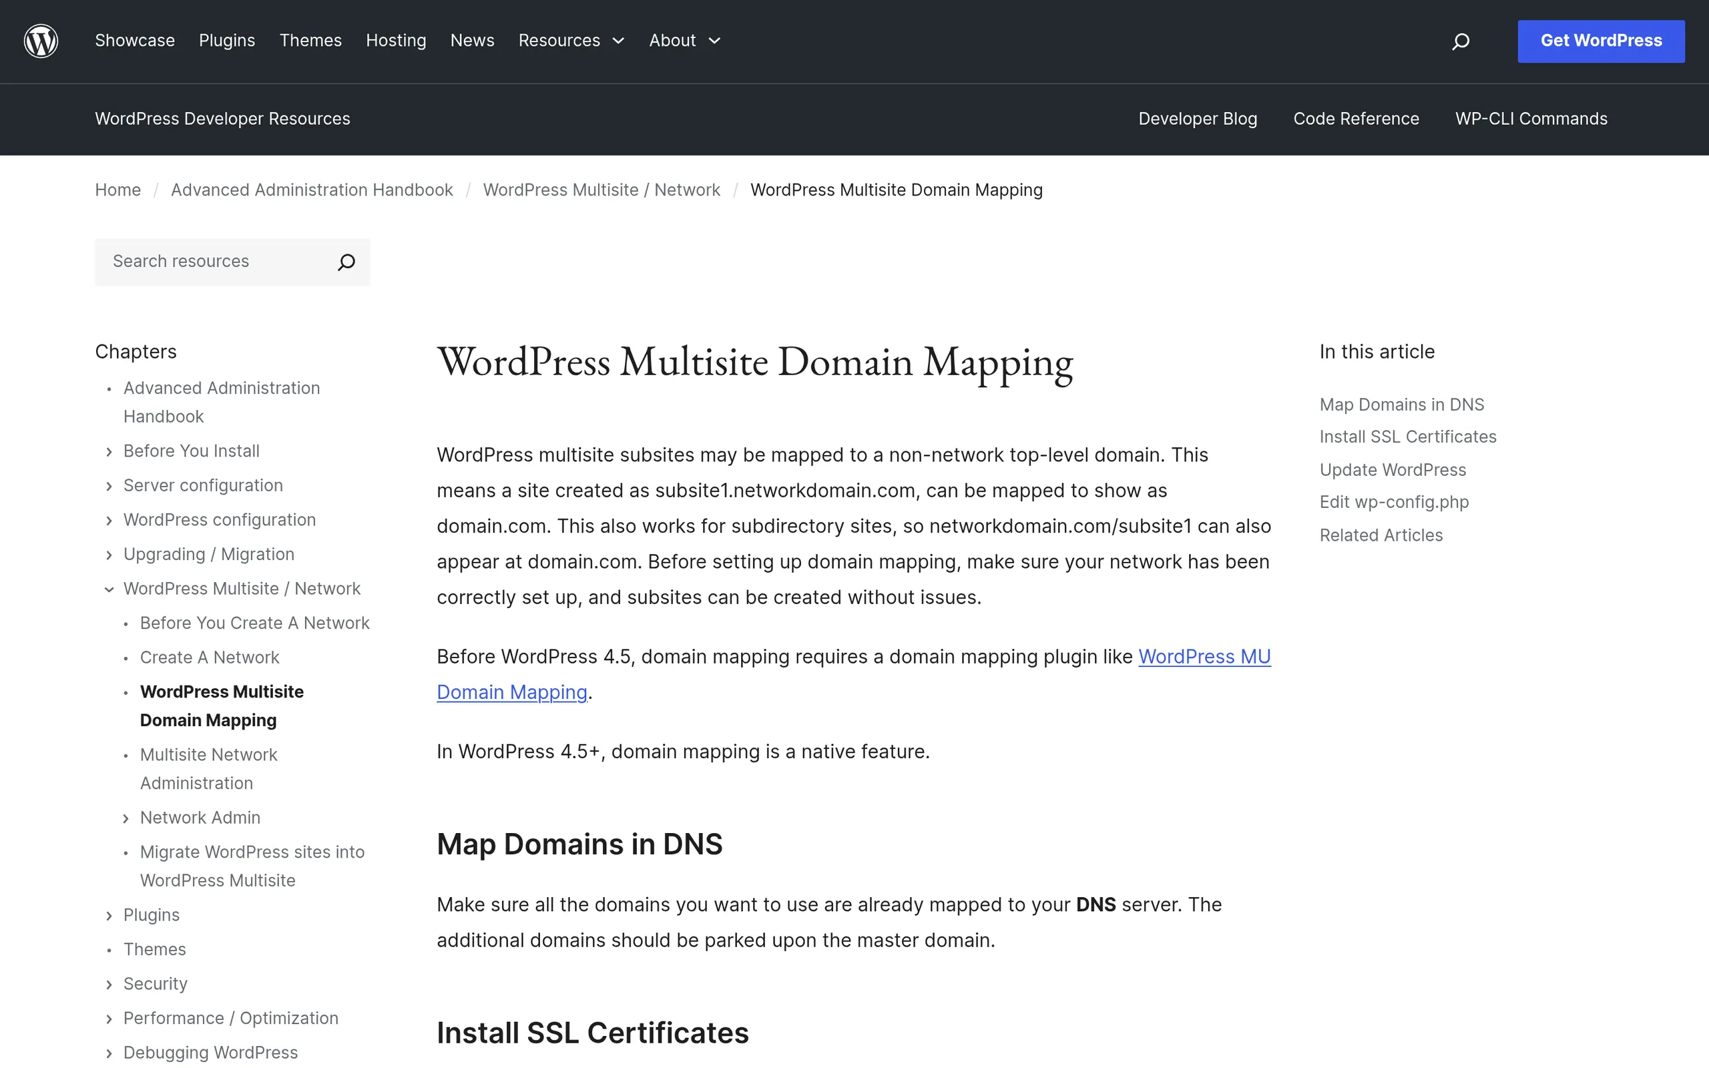Open the WP-CLI Commands link
Image resolution: width=1709 pixels, height=1068 pixels.
coord(1531,119)
